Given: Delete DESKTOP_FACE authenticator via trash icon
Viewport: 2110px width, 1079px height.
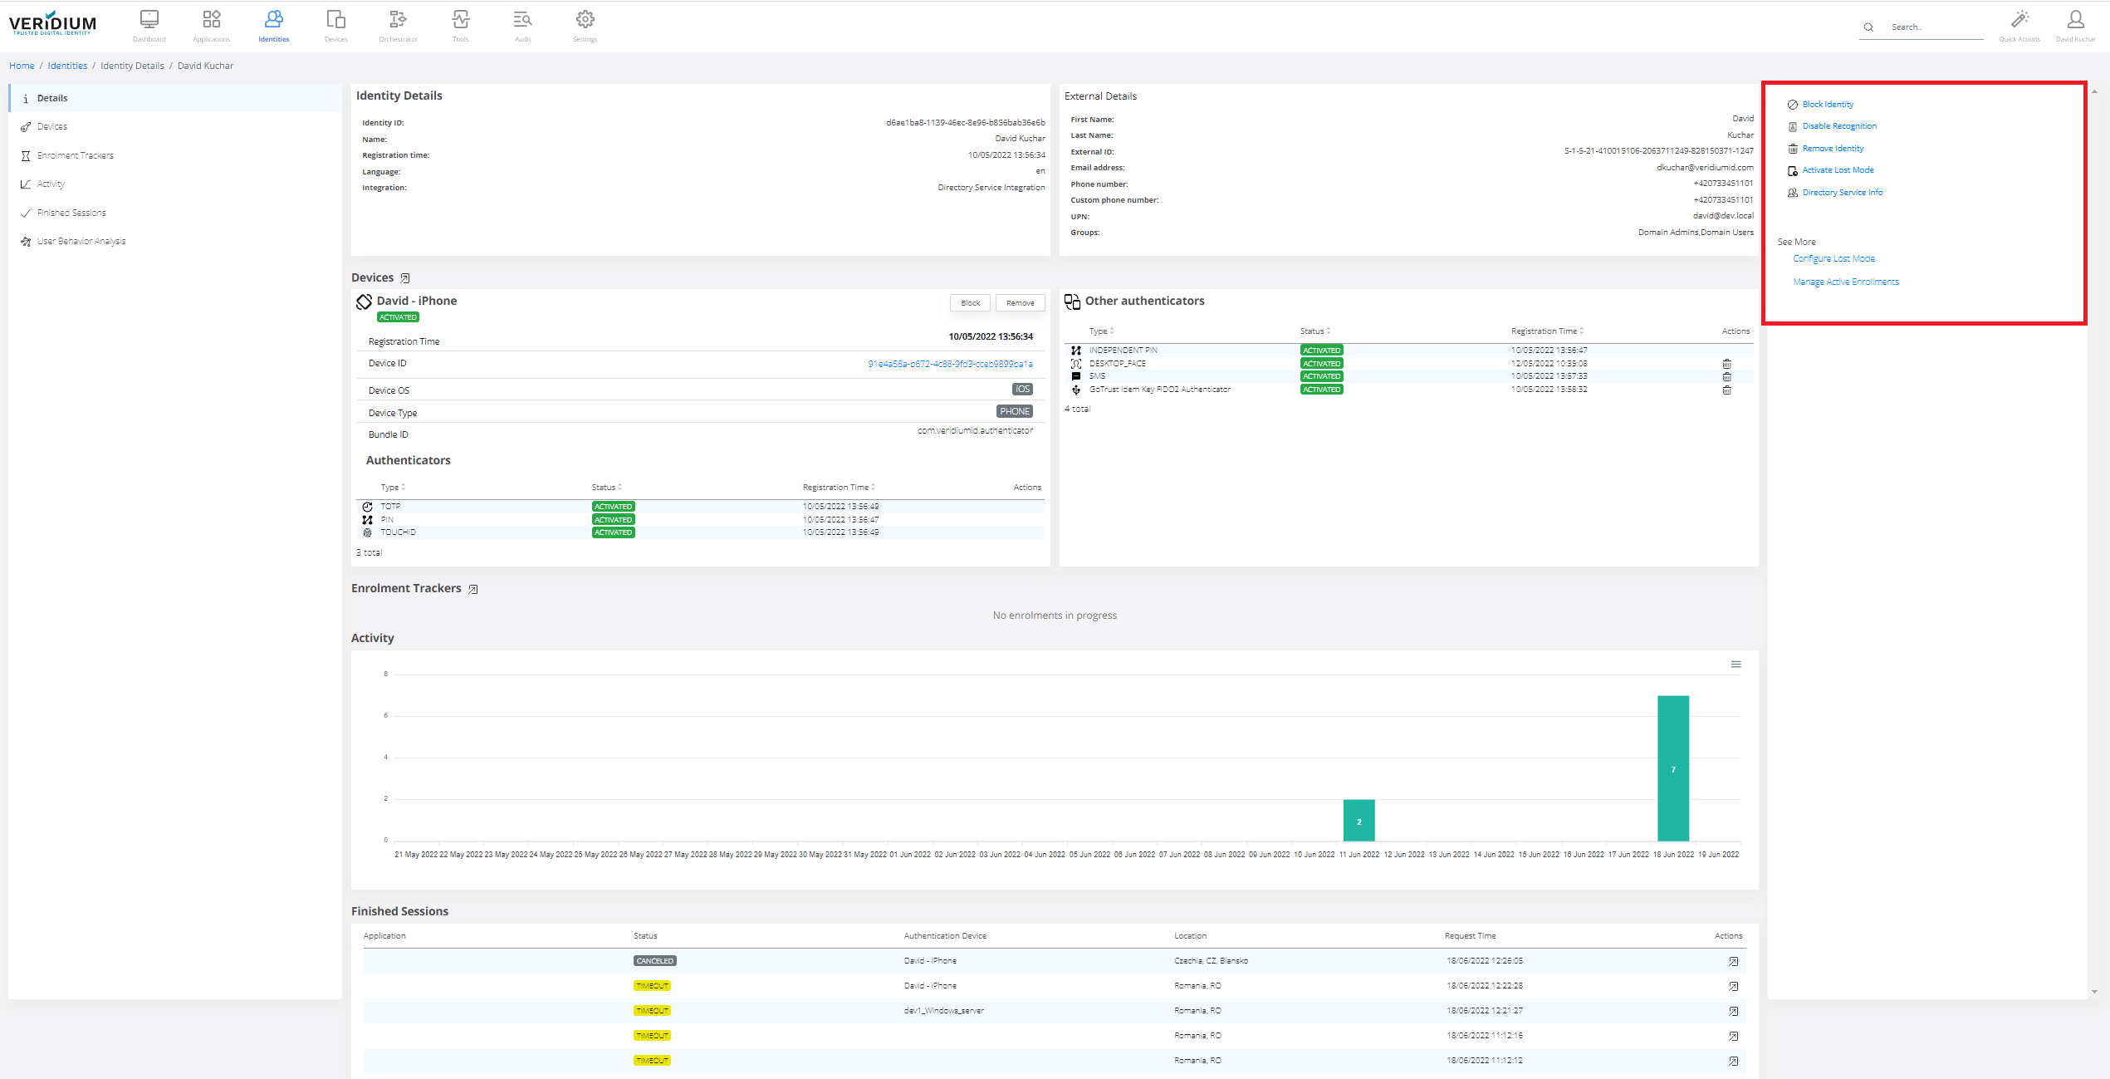Looking at the screenshot, I should pyautogui.click(x=1726, y=364).
